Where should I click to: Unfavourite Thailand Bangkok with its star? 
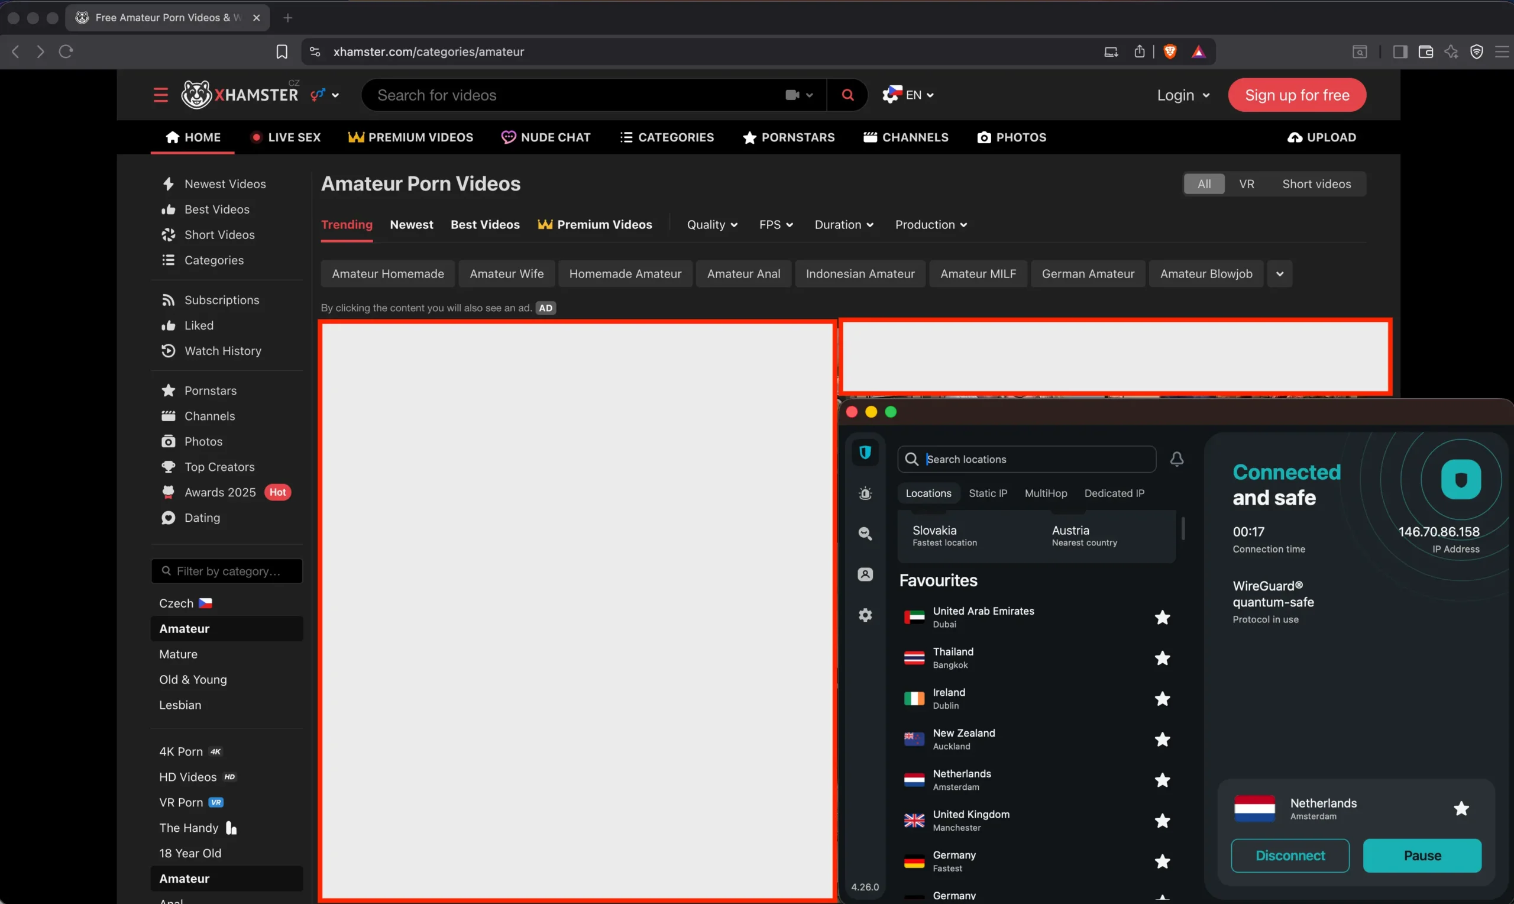point(1162,658)
